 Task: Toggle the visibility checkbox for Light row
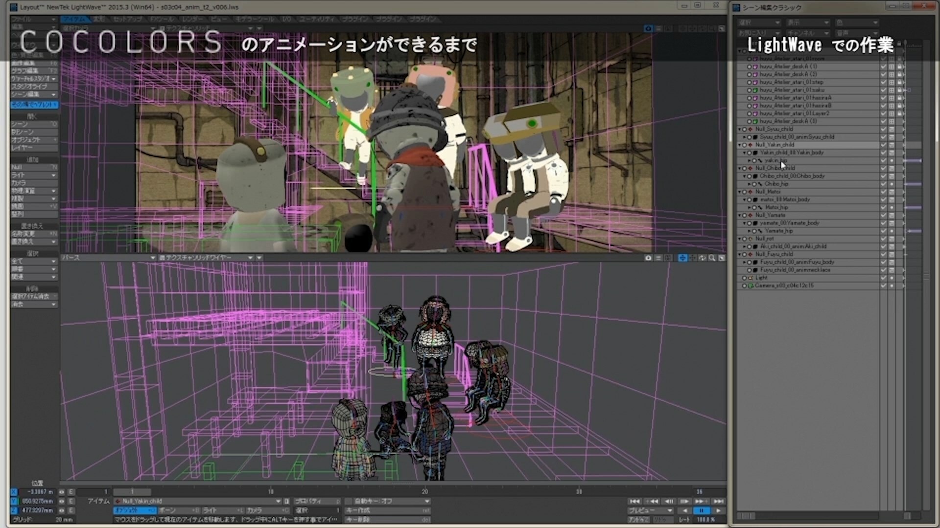(x=883, y=278)
